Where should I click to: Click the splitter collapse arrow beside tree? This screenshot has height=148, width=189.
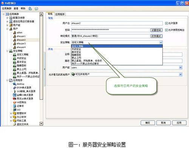(45, 69)
